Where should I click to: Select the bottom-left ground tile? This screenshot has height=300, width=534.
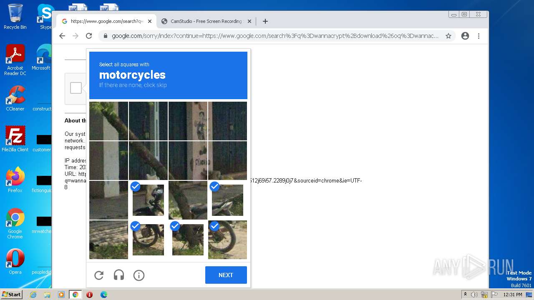[108, 240]
